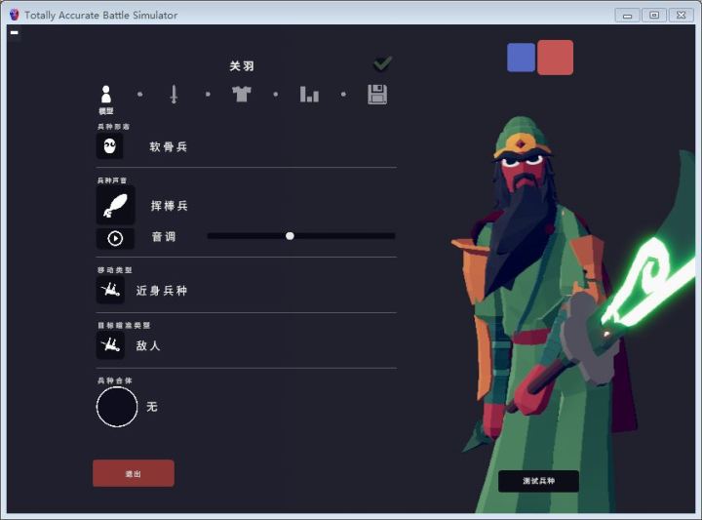Open the voice type club icon
Viewport: 702px width, 520px height.
point(115,206)
